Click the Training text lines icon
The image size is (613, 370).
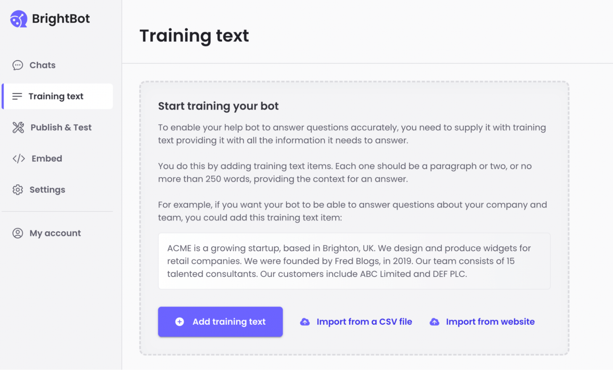[x=17, y=96]
